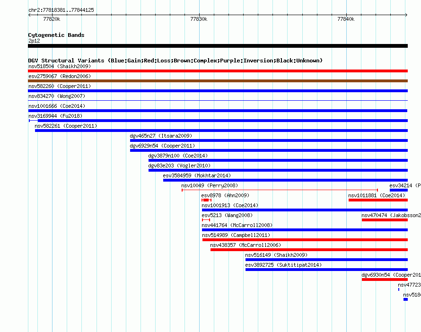Open the nsv470474 (Jakobsson) variant label

click(391, 215)
